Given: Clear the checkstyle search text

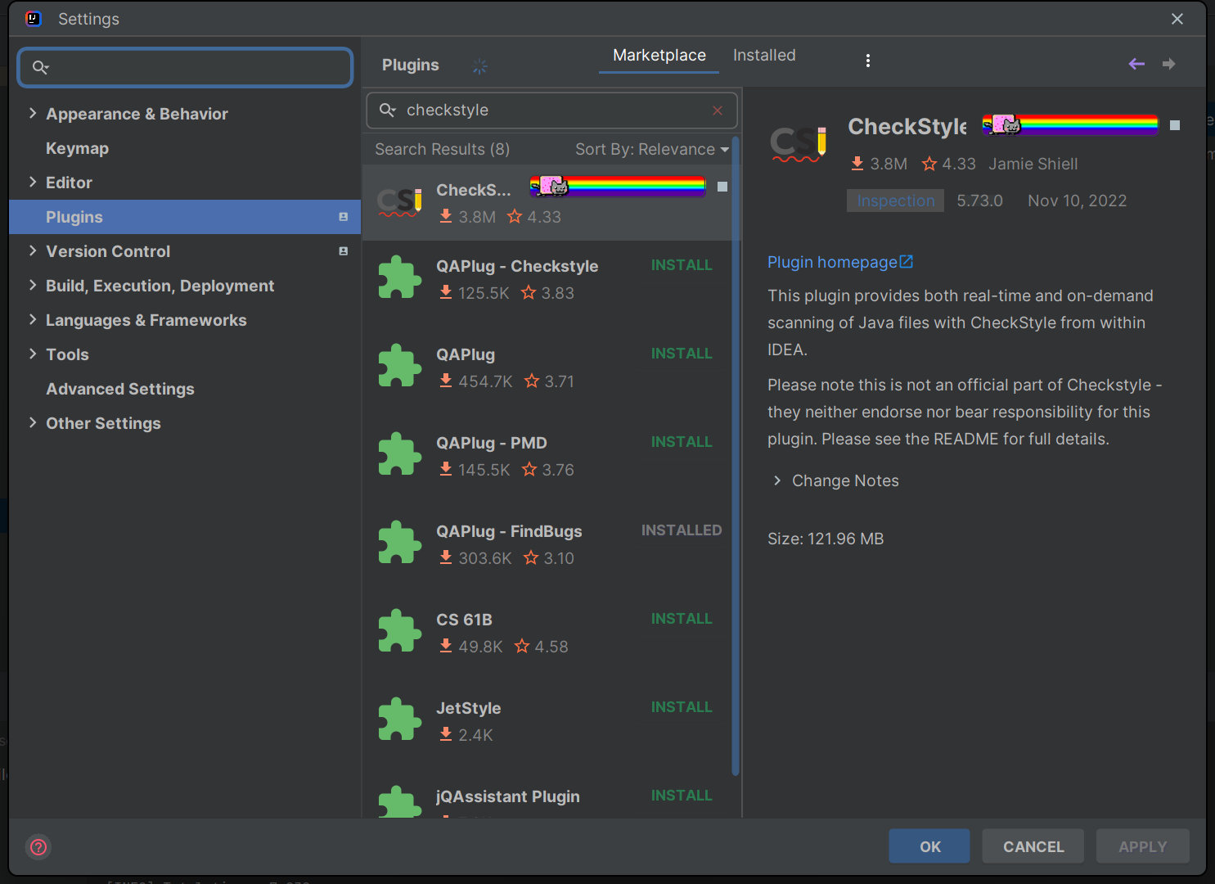Looking at the screenshot, I should [x=718, y=110].
